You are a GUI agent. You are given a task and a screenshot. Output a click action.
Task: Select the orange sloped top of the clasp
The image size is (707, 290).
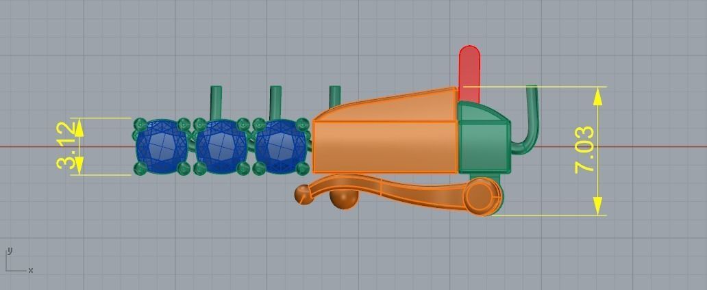tap(384, 105)
